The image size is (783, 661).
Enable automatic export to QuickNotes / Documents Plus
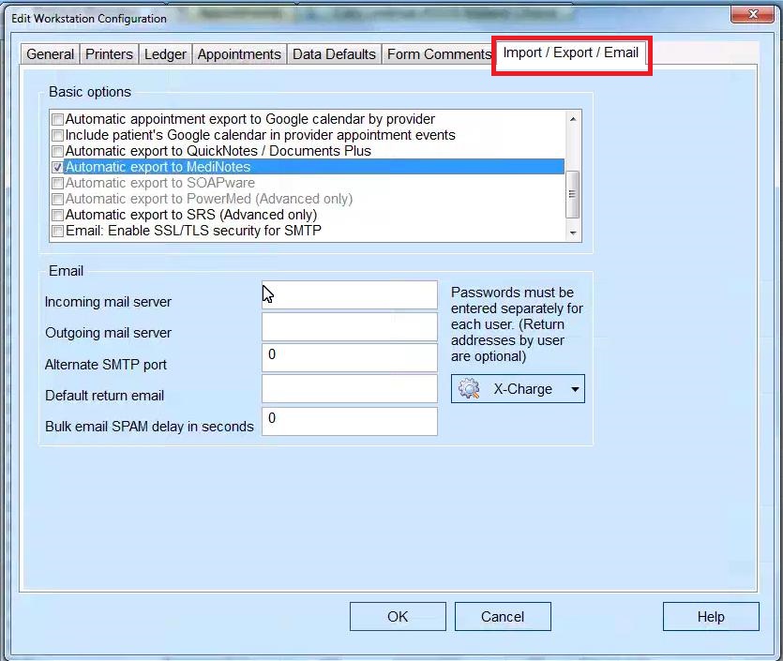[57, 151]
